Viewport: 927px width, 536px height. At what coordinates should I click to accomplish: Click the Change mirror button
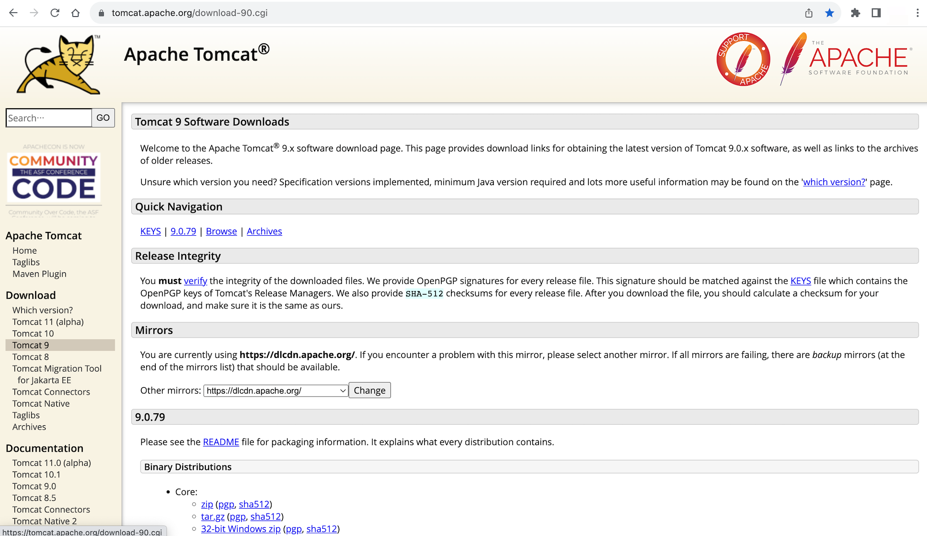370,390
